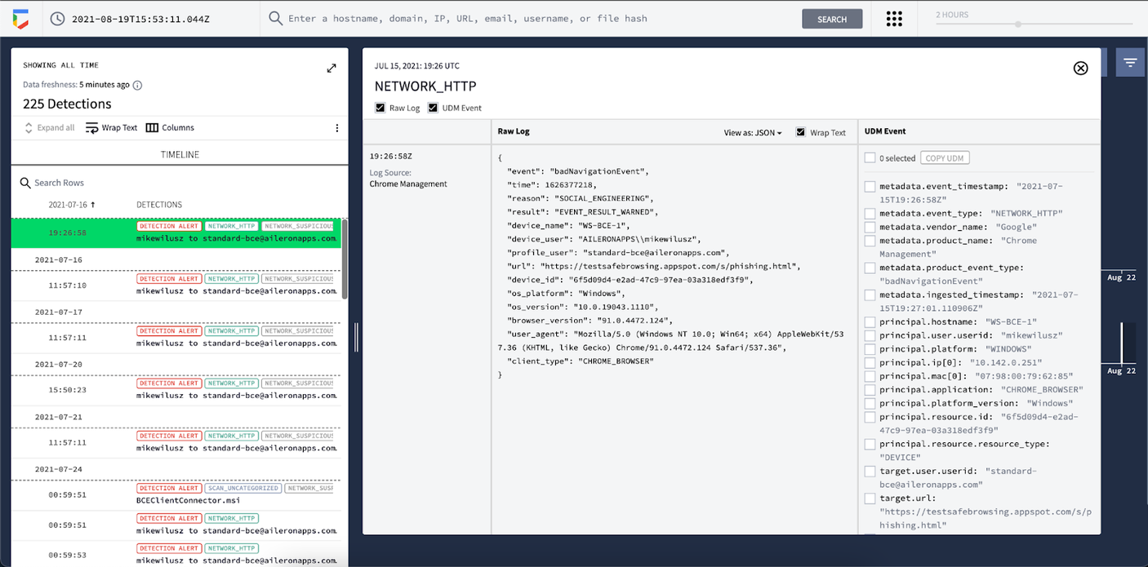This screenshot has height=567, width=1148.
Task: Open the Columns selector
Action: (x=170, y=127)
